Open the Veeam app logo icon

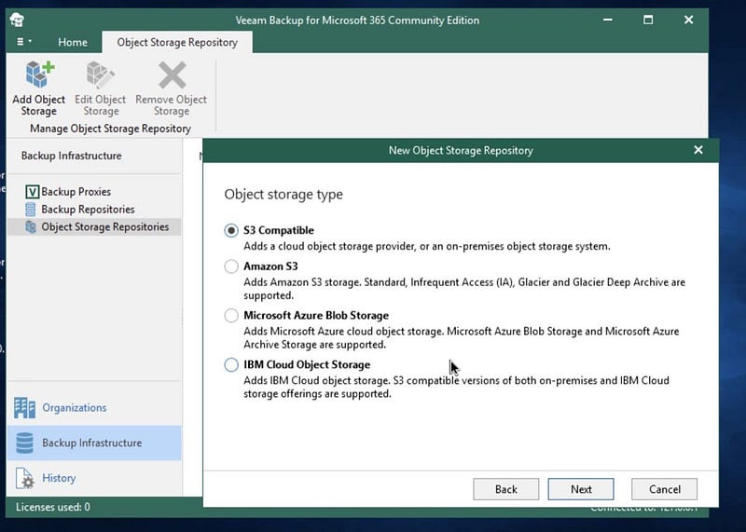17,20
